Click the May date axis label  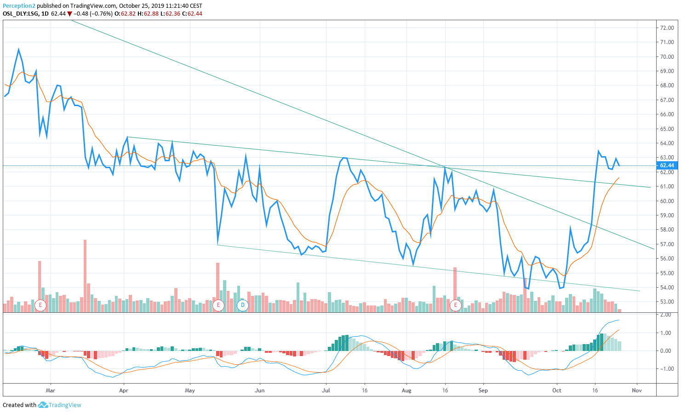[x=190, y=390]
